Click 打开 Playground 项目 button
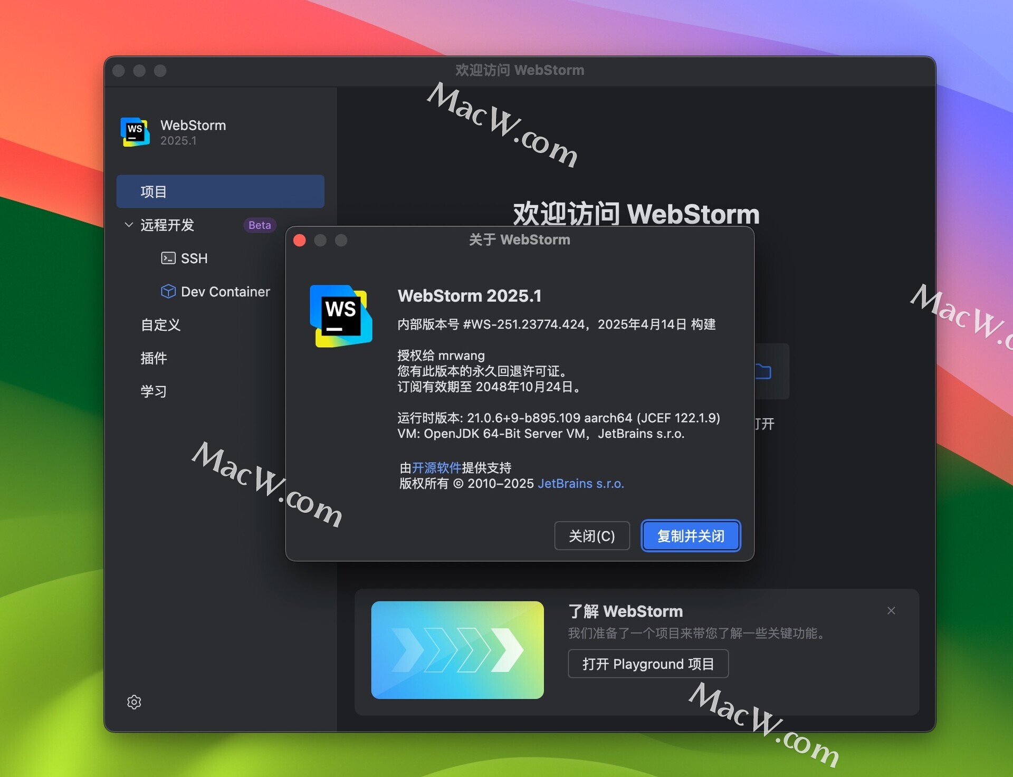Viewport: 1013px width, 777px height. (x=648, y=664)
